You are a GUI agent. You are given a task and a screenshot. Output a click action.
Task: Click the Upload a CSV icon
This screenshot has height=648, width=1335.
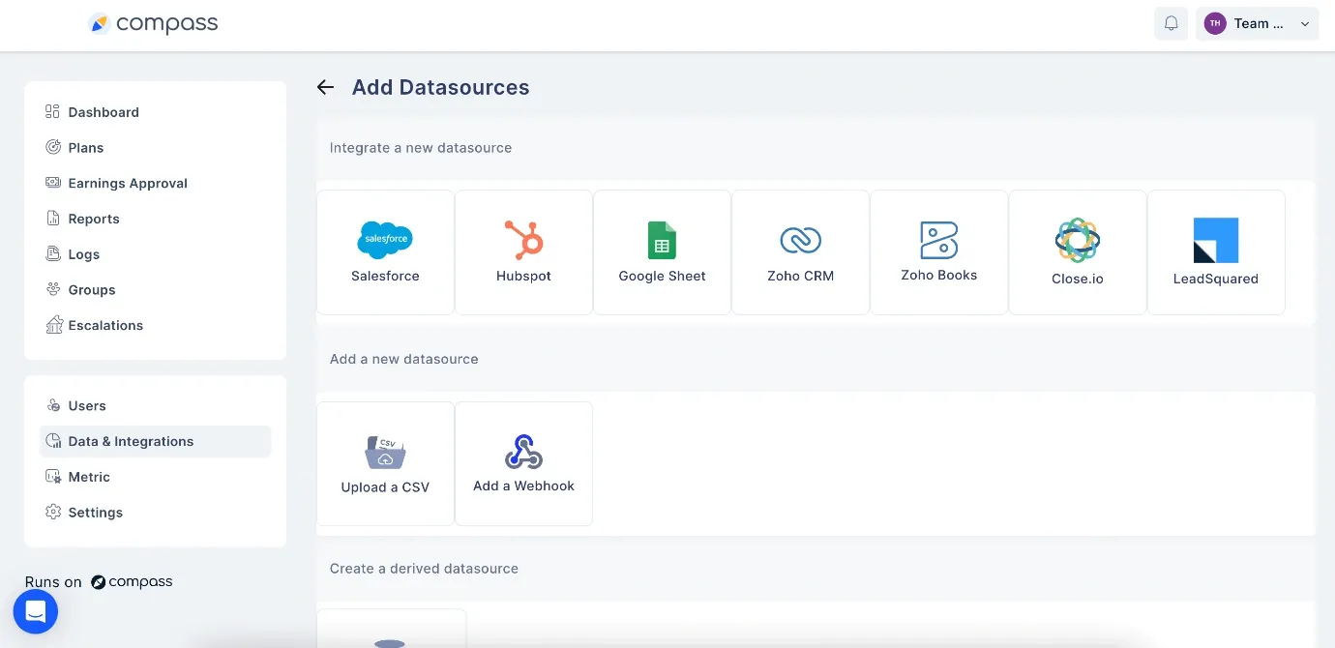coord(385,451)
